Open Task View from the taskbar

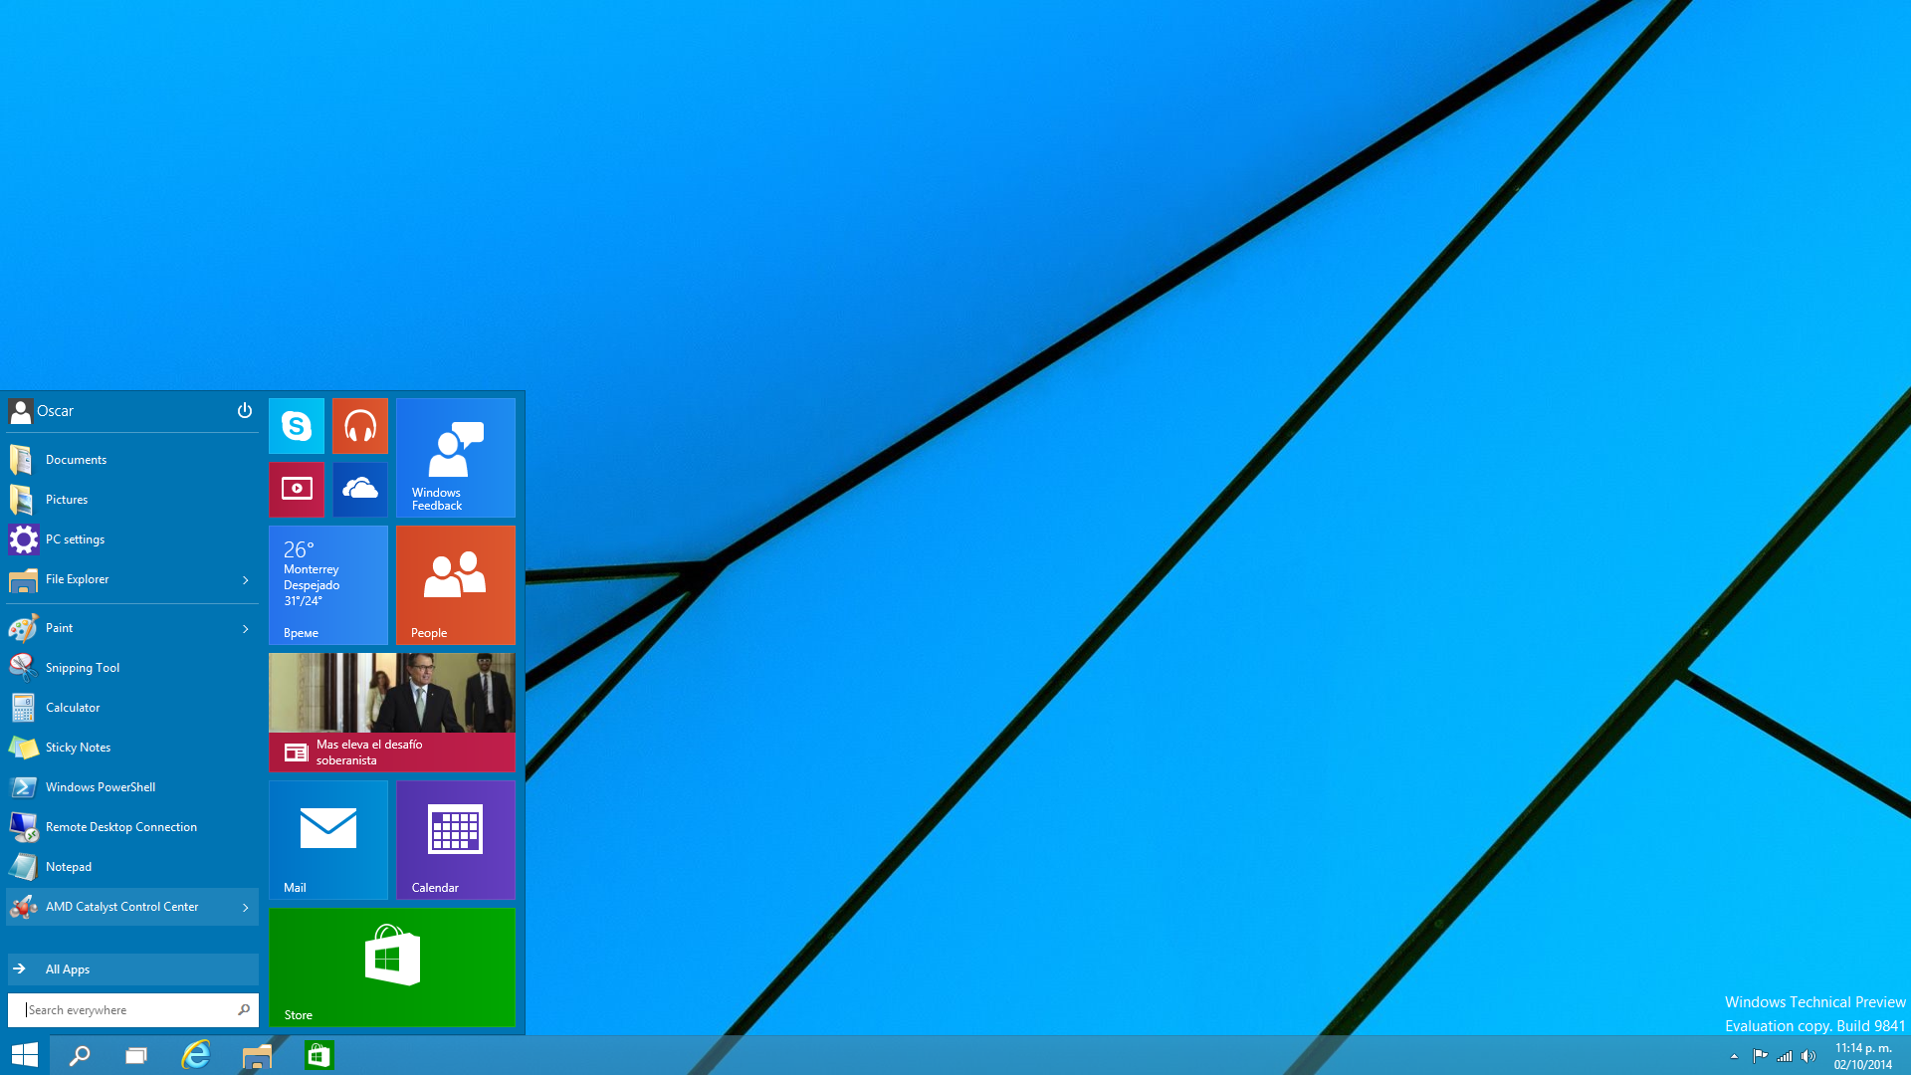click(x=136, y=1055)
